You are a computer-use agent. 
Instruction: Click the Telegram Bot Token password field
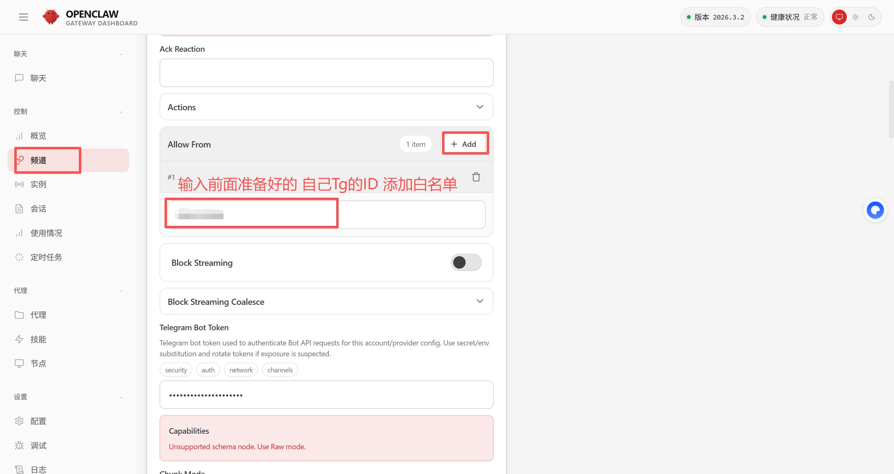point(326,395)
